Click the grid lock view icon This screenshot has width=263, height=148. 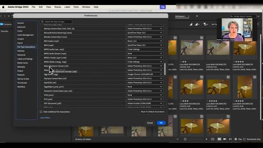click(213, 139)
